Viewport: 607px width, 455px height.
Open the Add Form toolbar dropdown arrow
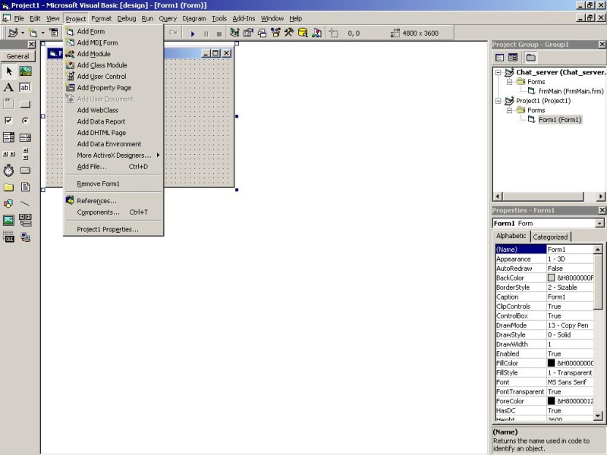43,33
